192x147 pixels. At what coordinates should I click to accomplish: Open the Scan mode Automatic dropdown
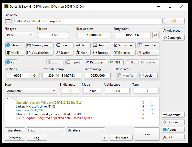tap(31, 91)
